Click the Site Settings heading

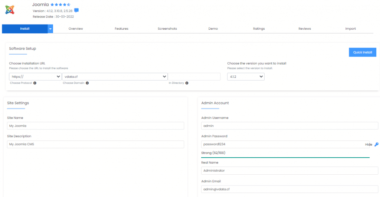coord(18,103)
